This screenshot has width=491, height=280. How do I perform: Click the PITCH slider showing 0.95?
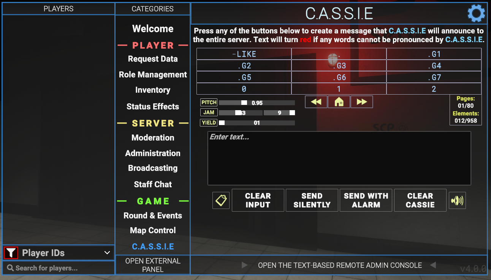[257, 103]
